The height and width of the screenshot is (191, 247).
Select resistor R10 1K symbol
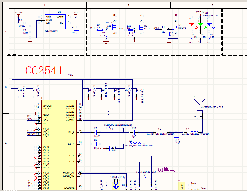coord(130,30)
